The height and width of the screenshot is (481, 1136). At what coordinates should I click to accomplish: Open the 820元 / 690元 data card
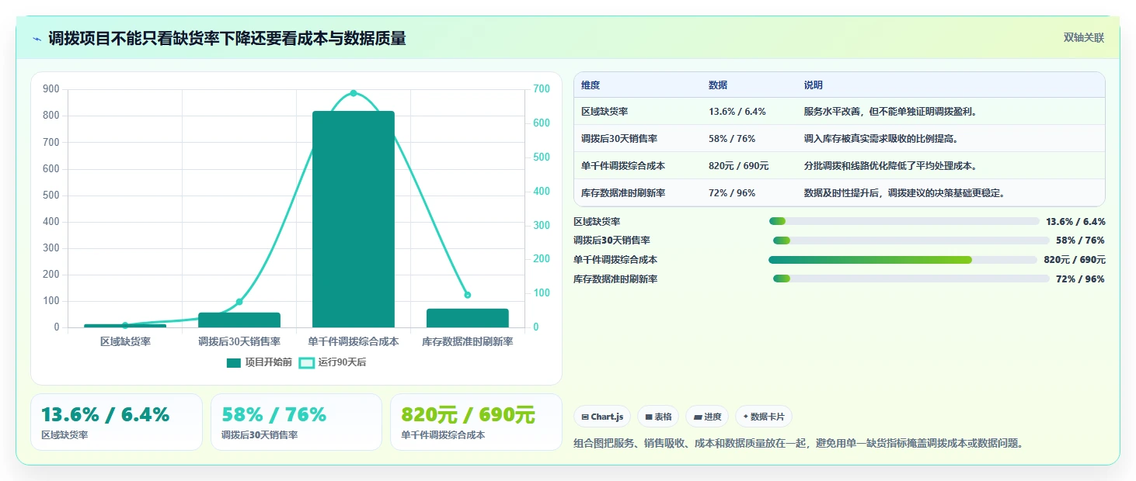coord(476,422)
